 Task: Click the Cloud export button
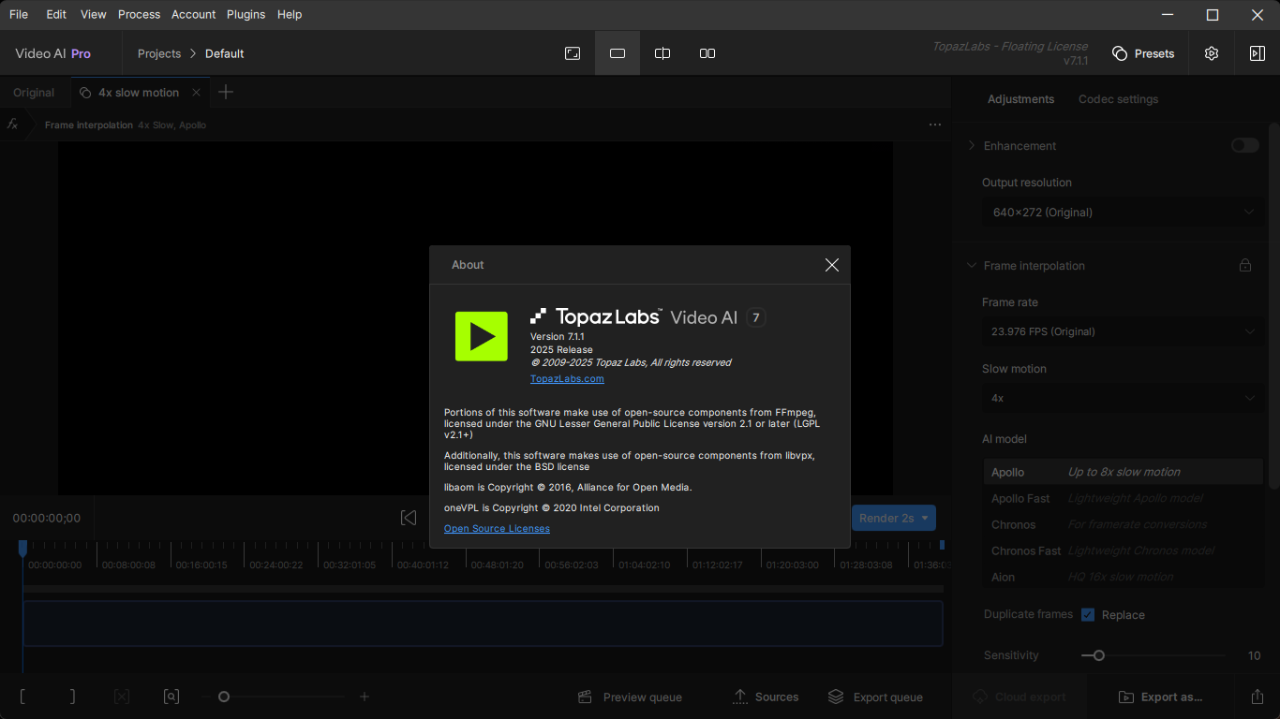point(1020,697)
